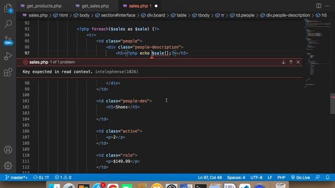Split the editor to the right
This screenshot has width=335, height=188.
click(319, 6)
